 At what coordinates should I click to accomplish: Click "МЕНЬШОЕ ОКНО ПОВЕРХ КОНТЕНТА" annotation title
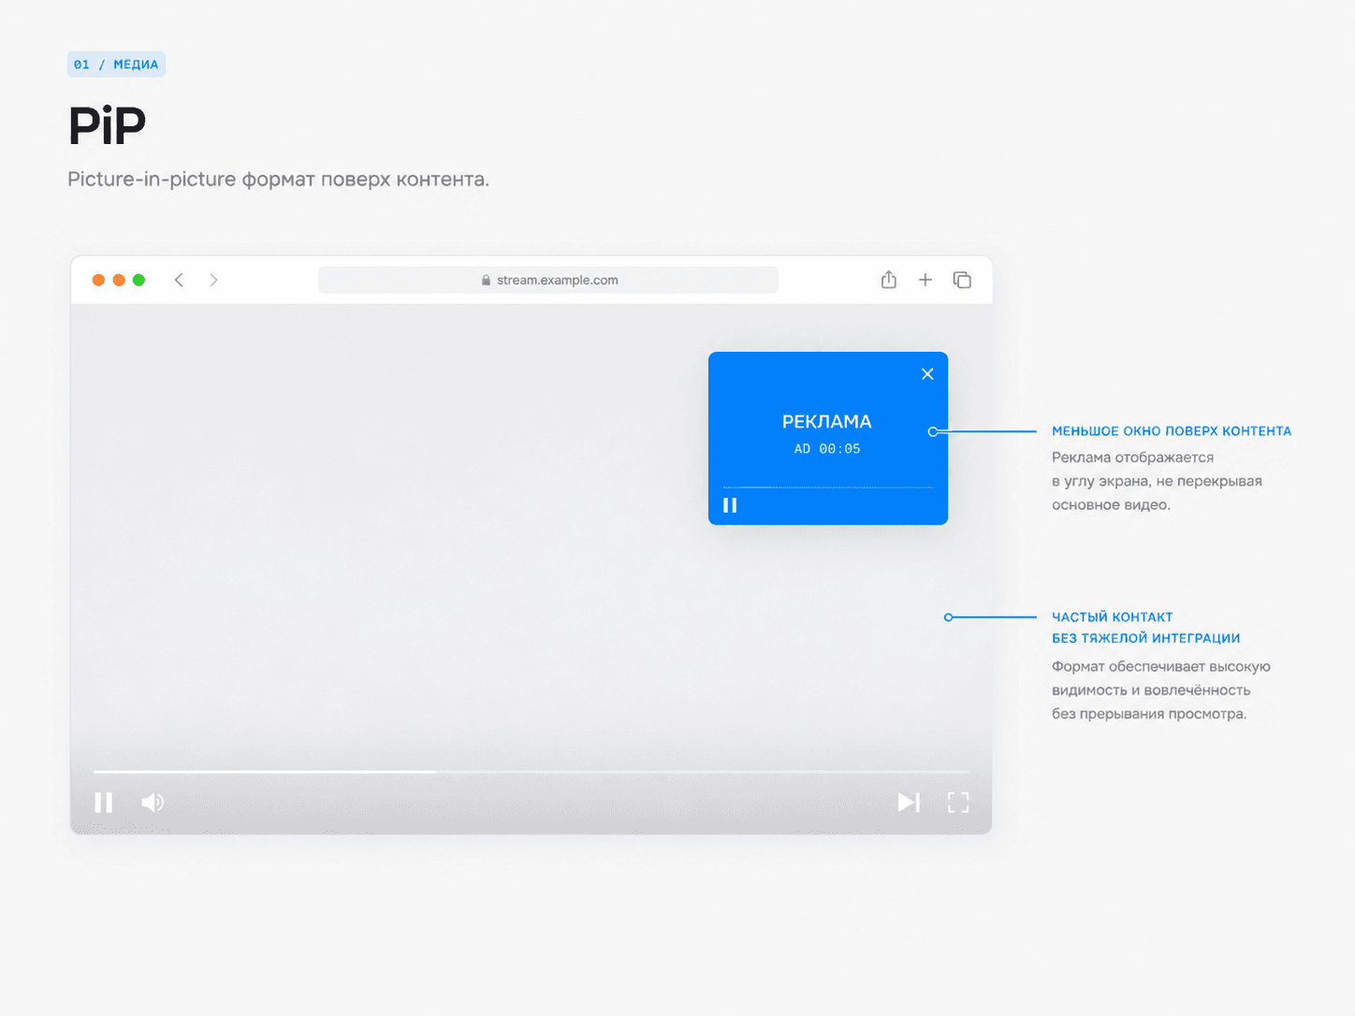tap(1172, 431)
